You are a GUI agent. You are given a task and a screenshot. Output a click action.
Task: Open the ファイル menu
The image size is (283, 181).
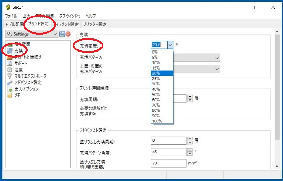point(11,16)
